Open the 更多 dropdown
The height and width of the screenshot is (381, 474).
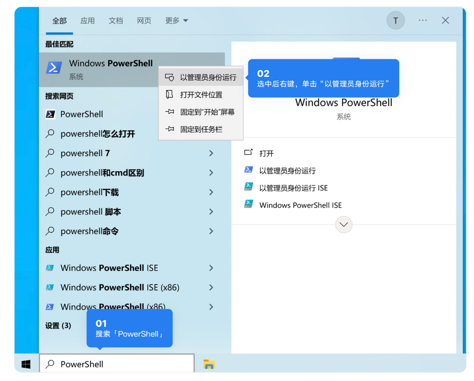[176, 20]
